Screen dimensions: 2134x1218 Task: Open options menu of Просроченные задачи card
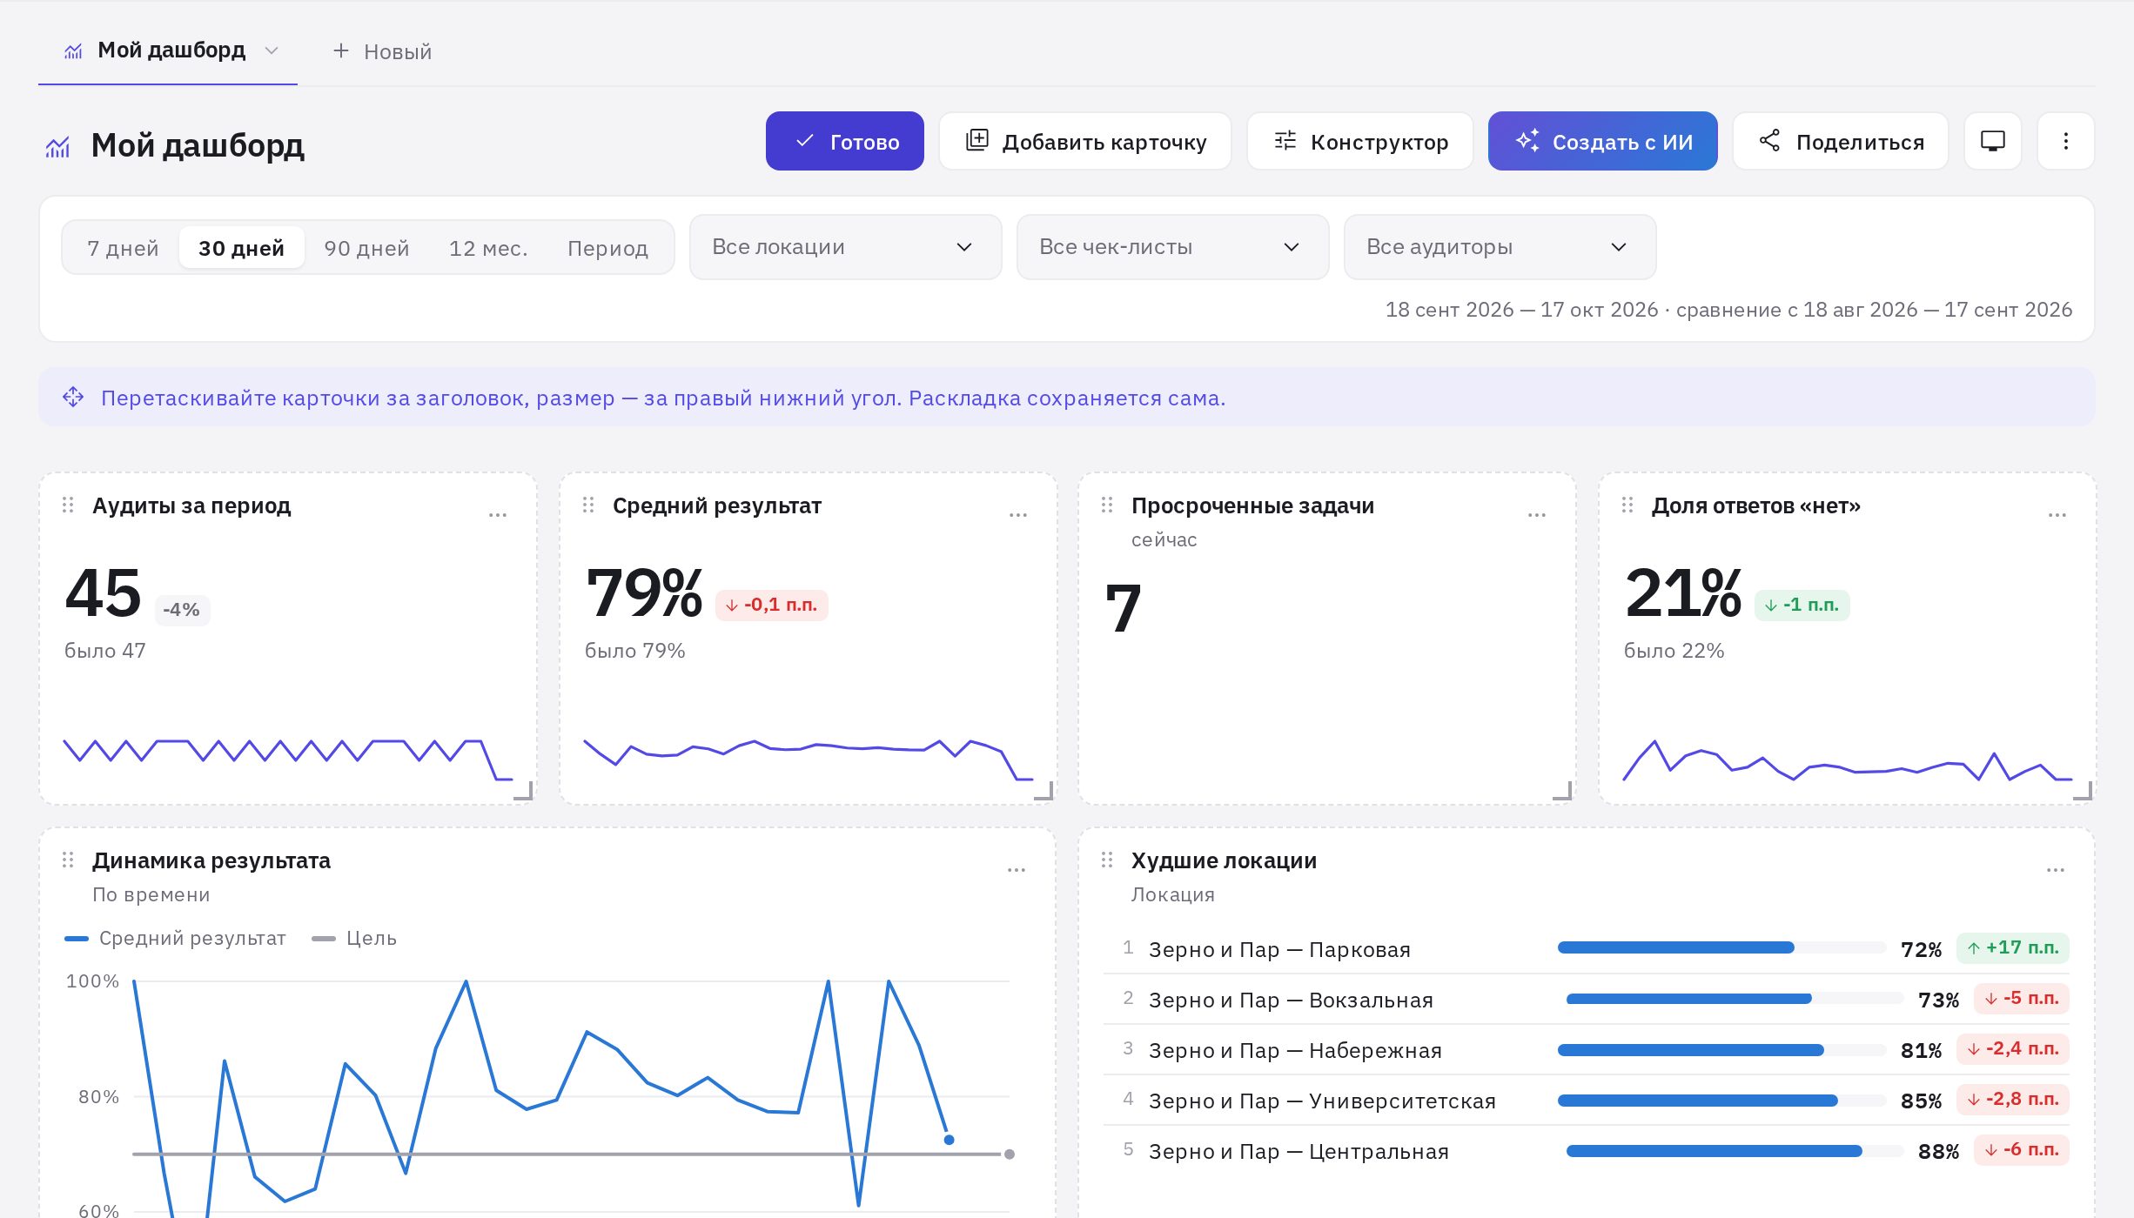tap(1536, 515)
